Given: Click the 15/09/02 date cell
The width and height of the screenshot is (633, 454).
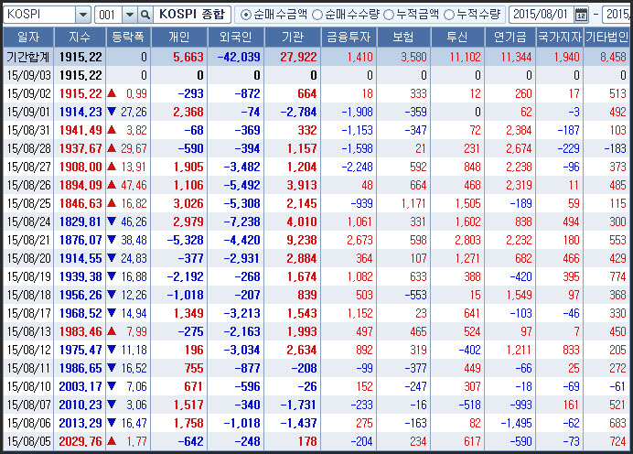Looking at the screenshot, I should coord(28,93).
